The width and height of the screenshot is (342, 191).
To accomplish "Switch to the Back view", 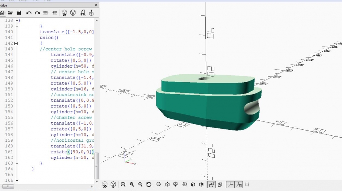I will point(201,184).
